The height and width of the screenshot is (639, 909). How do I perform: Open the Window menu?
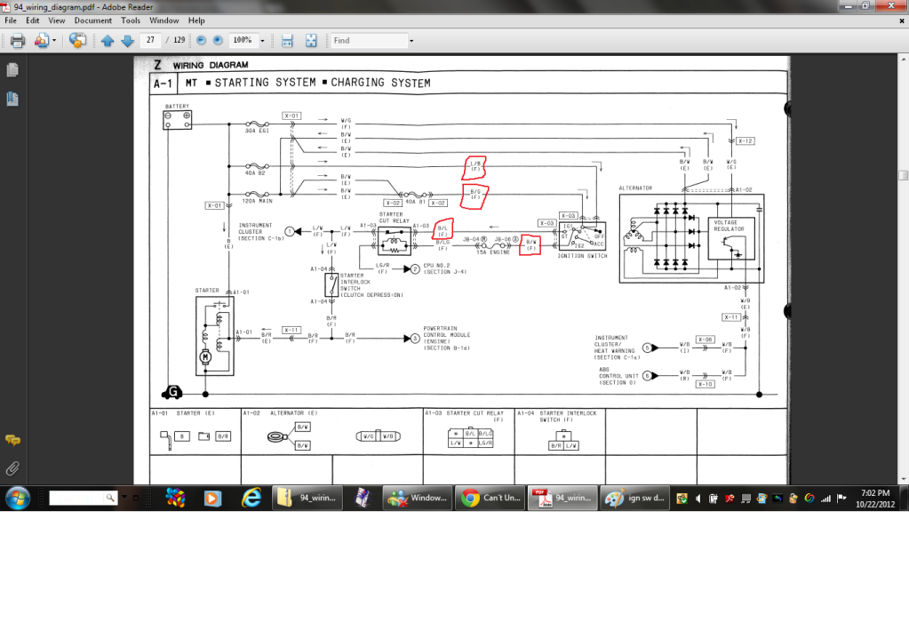click(164, 20)
